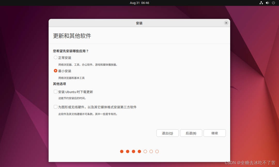This screenshot has width=279, height=167.
Task: Go back with the 后退(B) button
Action: tap(191, 133)
